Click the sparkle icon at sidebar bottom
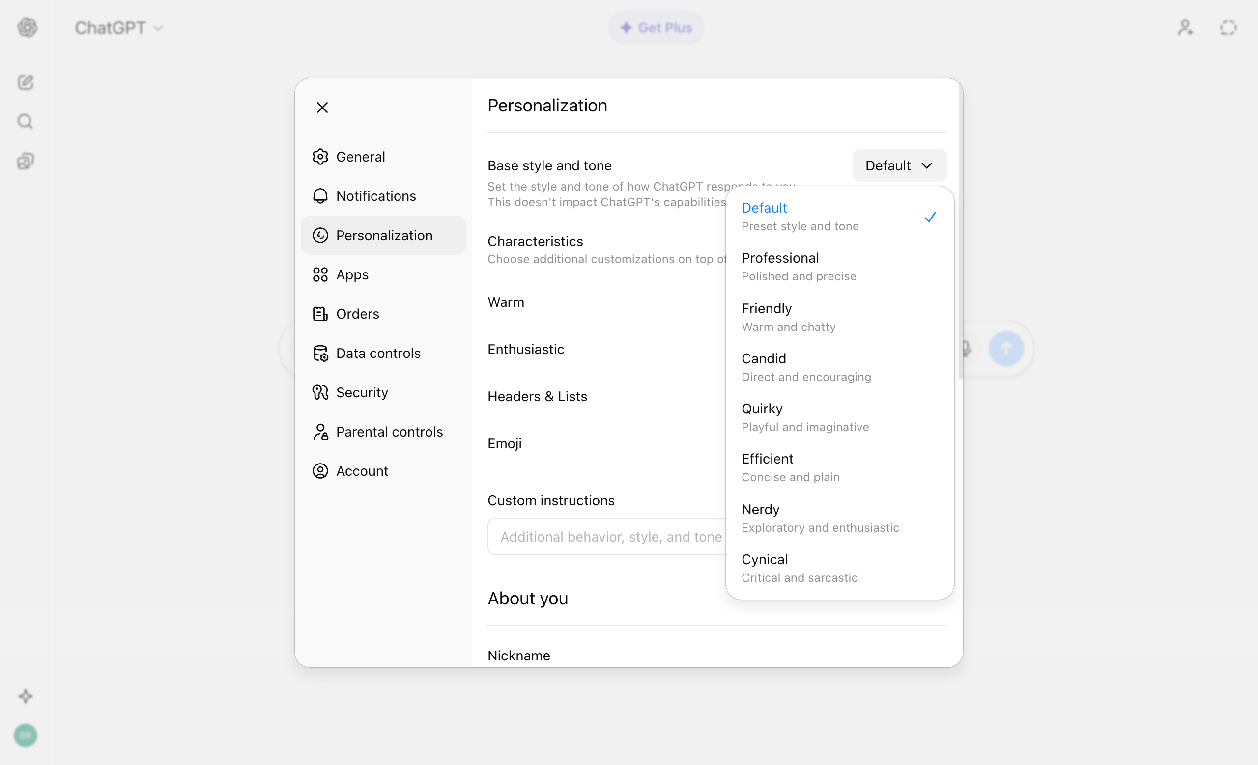1258x765 pixels. pyautogui.click(x=26, y=696)
